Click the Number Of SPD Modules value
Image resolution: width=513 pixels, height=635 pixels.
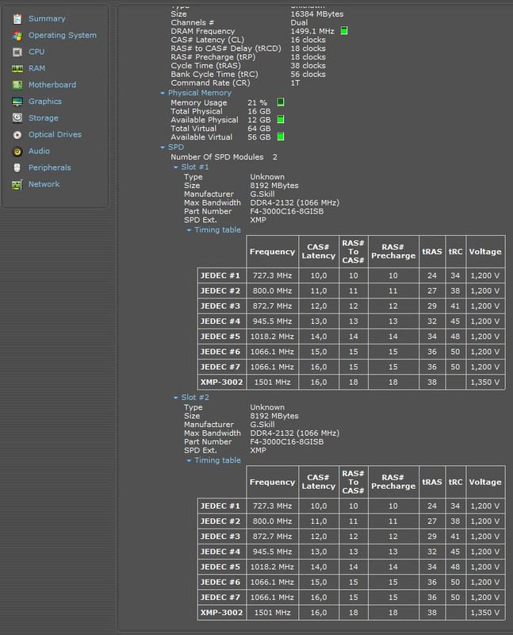pos(275,157)
